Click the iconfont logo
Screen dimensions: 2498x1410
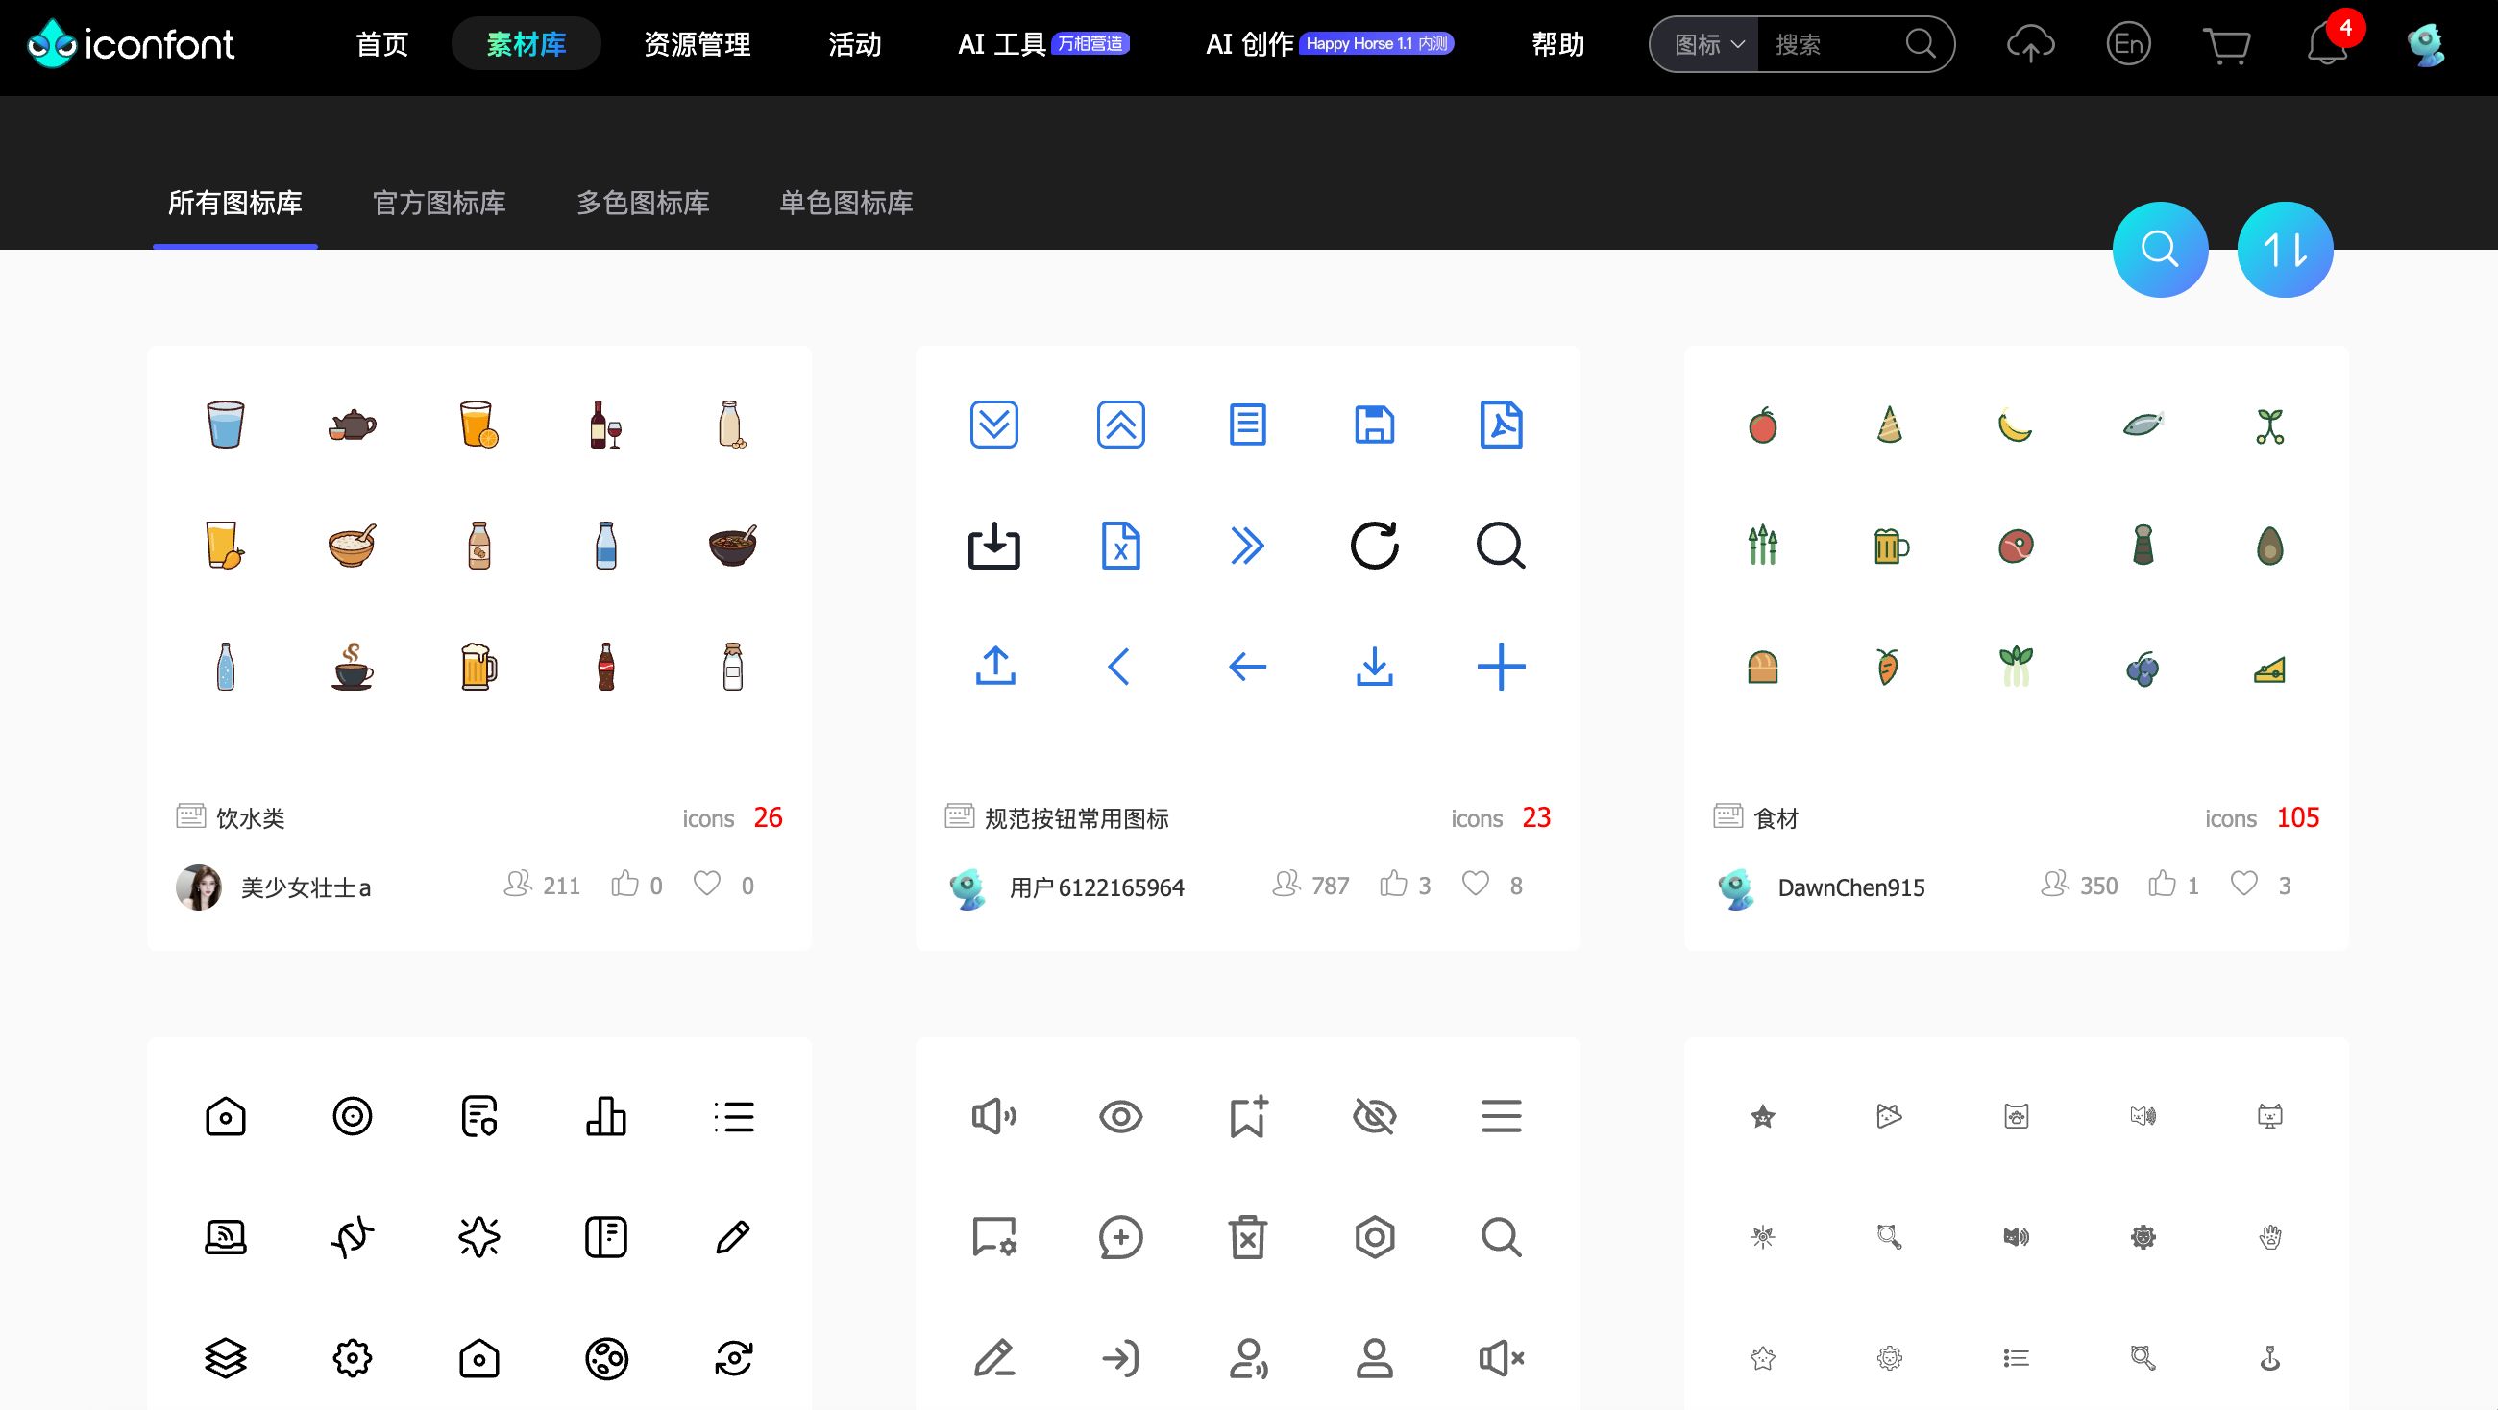(x=131, y=43)
